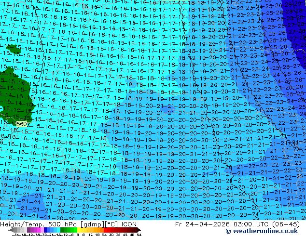Viewport: 306px width, 236px height.
Task: Click the dark purple legend swatch
Action: (x=28, y=230)
